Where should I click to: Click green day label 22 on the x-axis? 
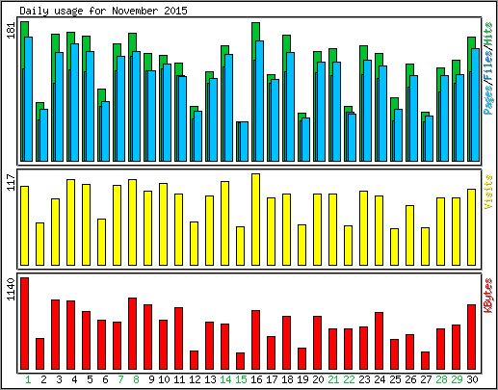[349, 379]
